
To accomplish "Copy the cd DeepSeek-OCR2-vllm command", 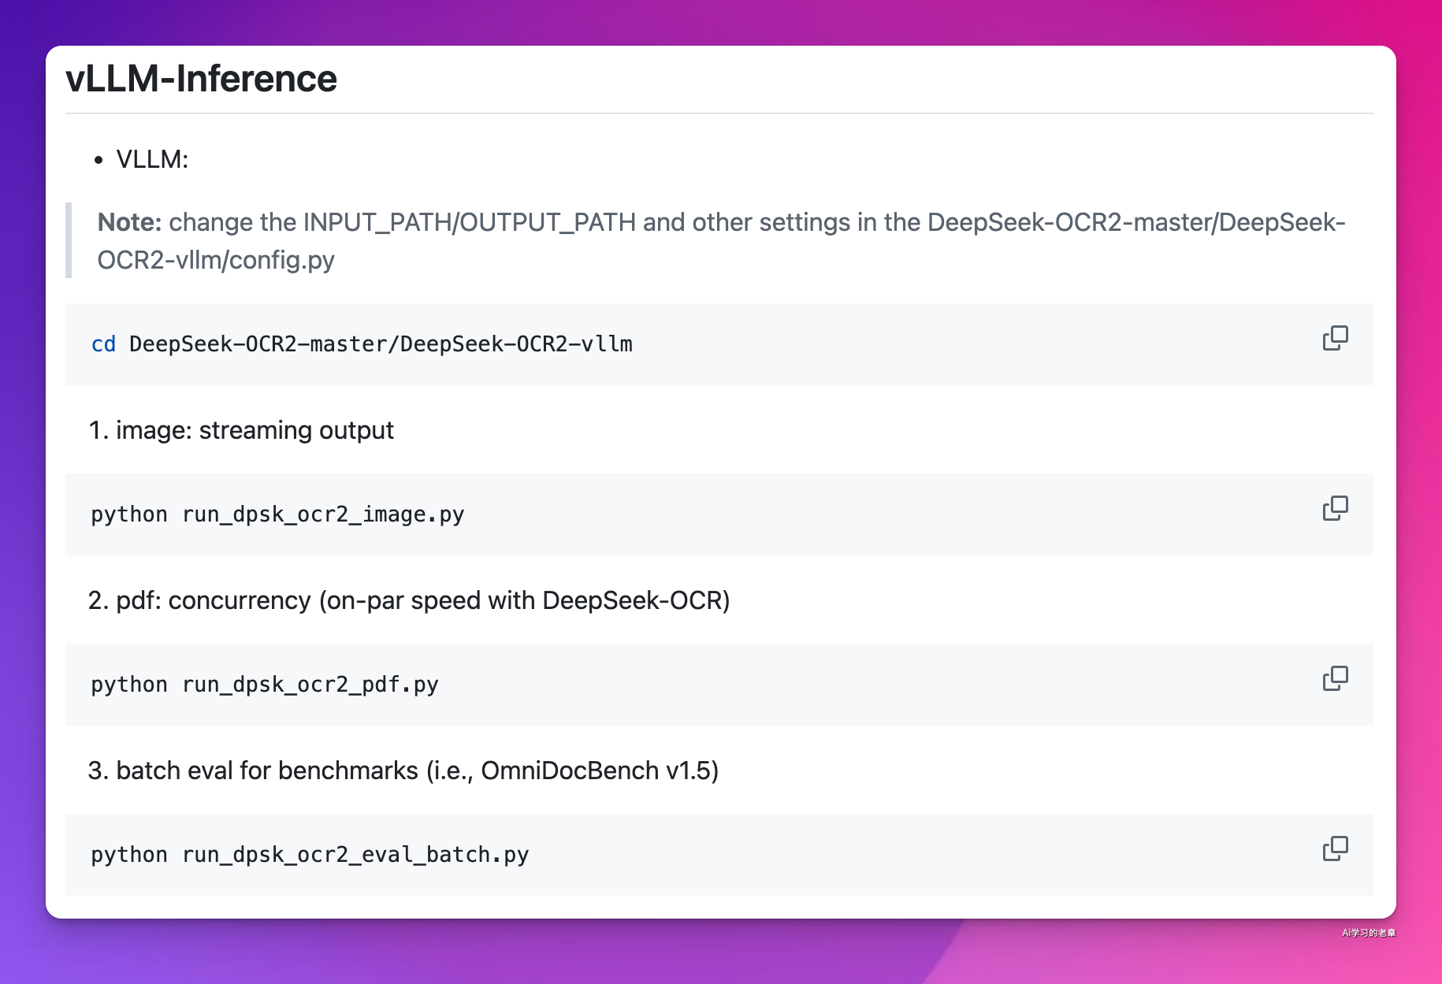I will coord(1335,338).
